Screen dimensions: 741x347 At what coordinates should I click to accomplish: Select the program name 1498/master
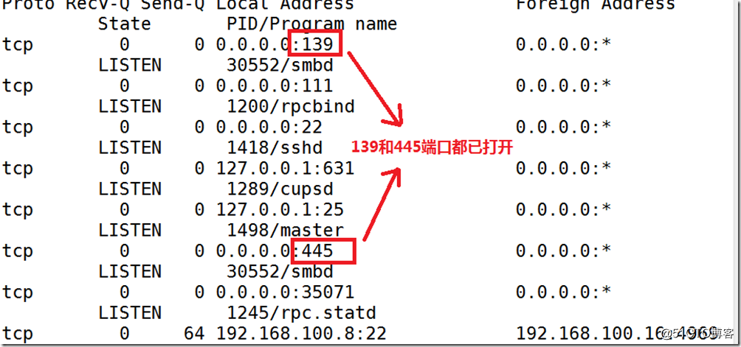[285, 230]
